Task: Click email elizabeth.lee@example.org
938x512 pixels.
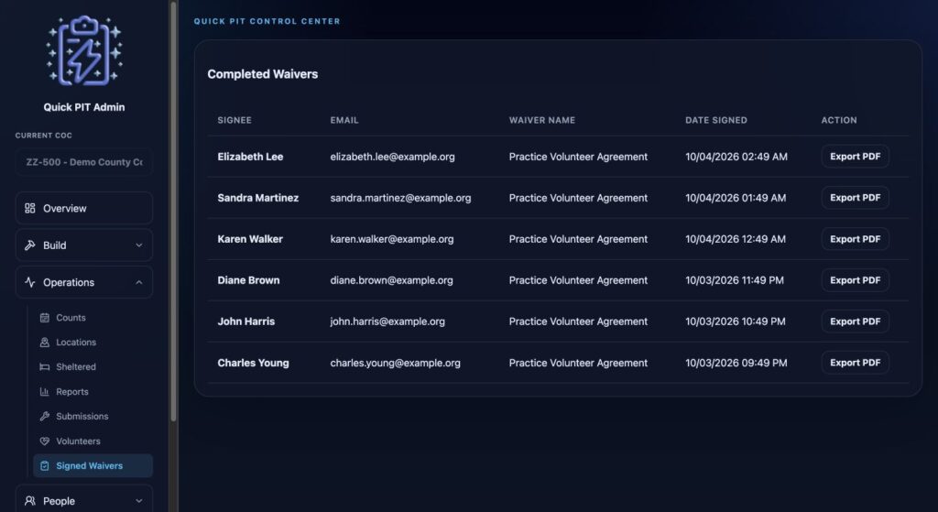Action: pyautogui.click(x=392, y=157)
